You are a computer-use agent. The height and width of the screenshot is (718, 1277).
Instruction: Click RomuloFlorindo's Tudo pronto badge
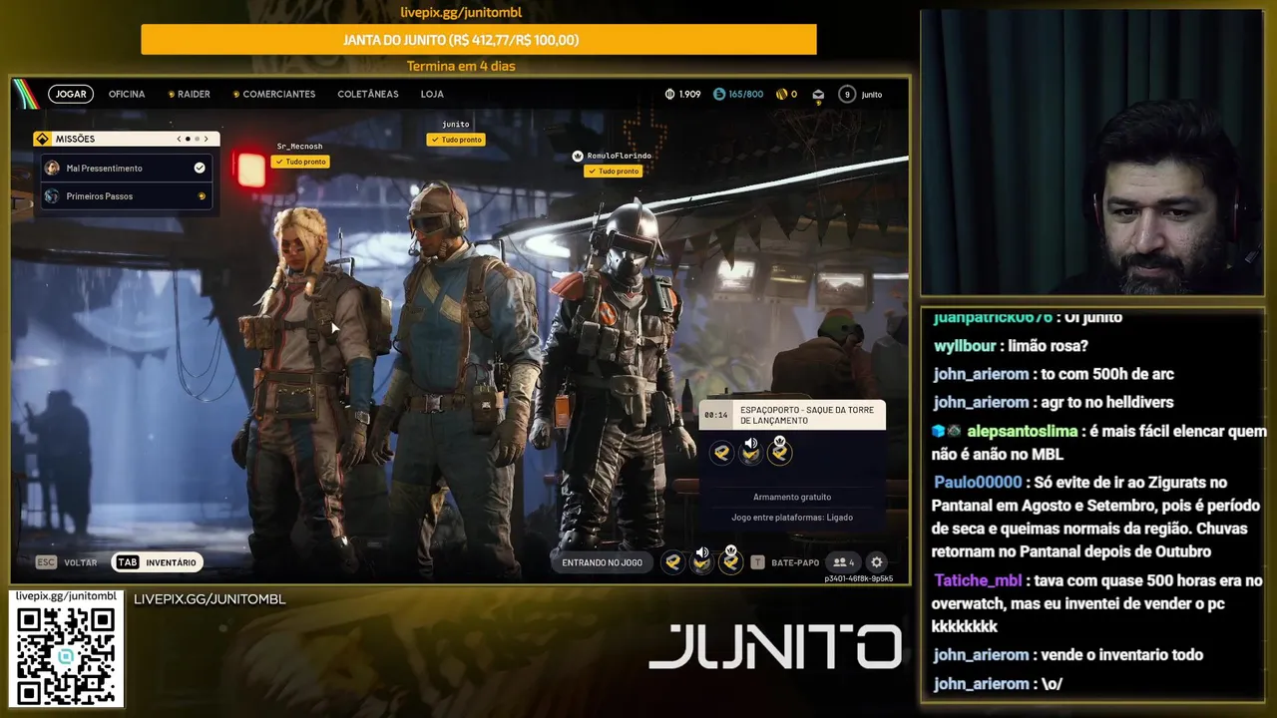(x=612, y=171)
